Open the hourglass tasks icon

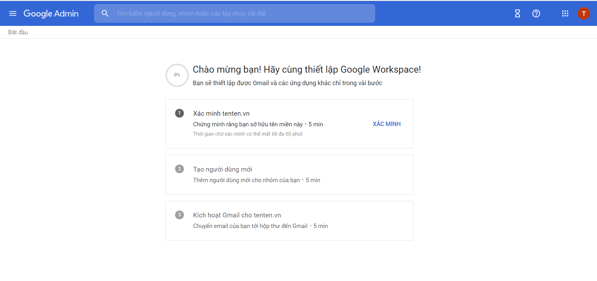click(518, 13)
